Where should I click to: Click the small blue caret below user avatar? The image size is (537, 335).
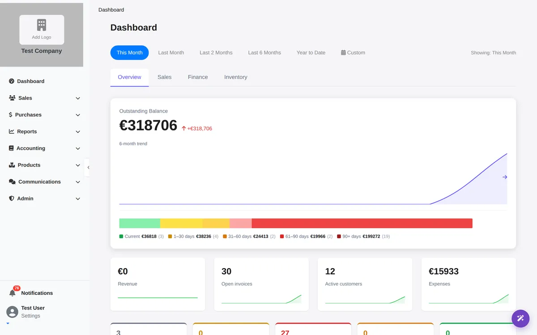8,323
